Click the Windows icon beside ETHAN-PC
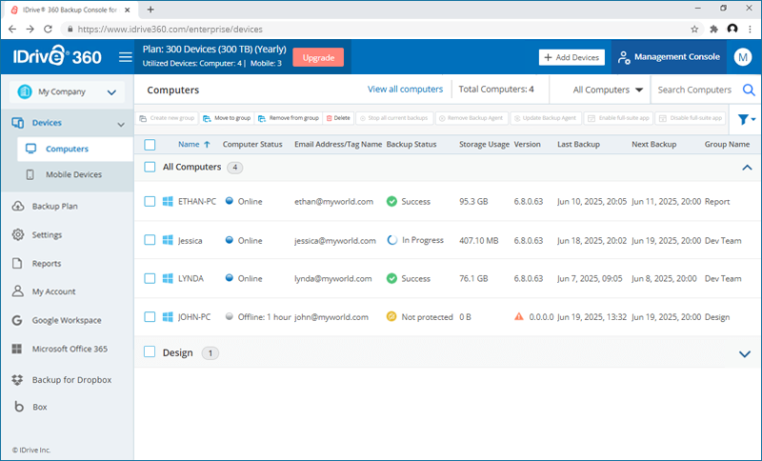The width and height of the screenshot is (762, 461). (x=168, y=202)
